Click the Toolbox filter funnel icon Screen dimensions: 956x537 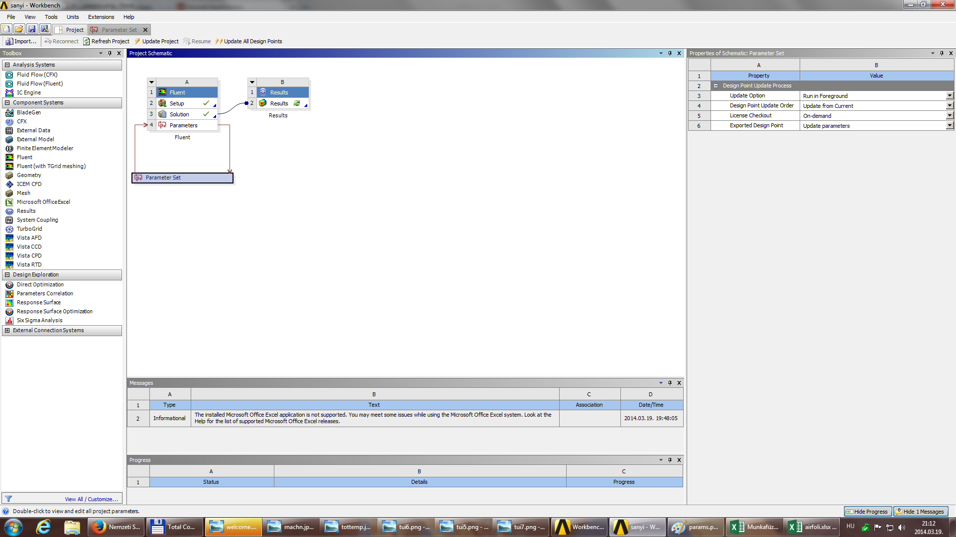(x=8, y=499)
